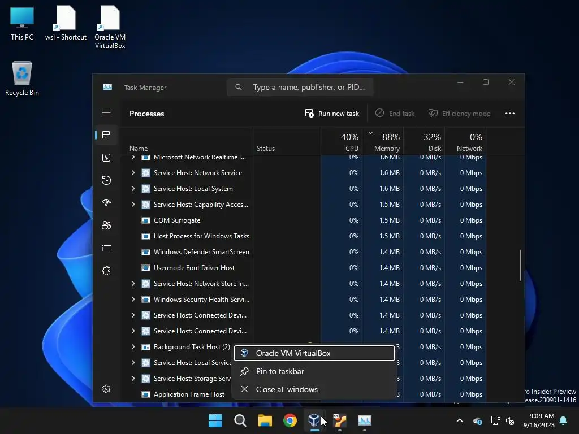
Task: Open the Users sidebar icon
Action: pyautogui.click(x=106, y=225)
